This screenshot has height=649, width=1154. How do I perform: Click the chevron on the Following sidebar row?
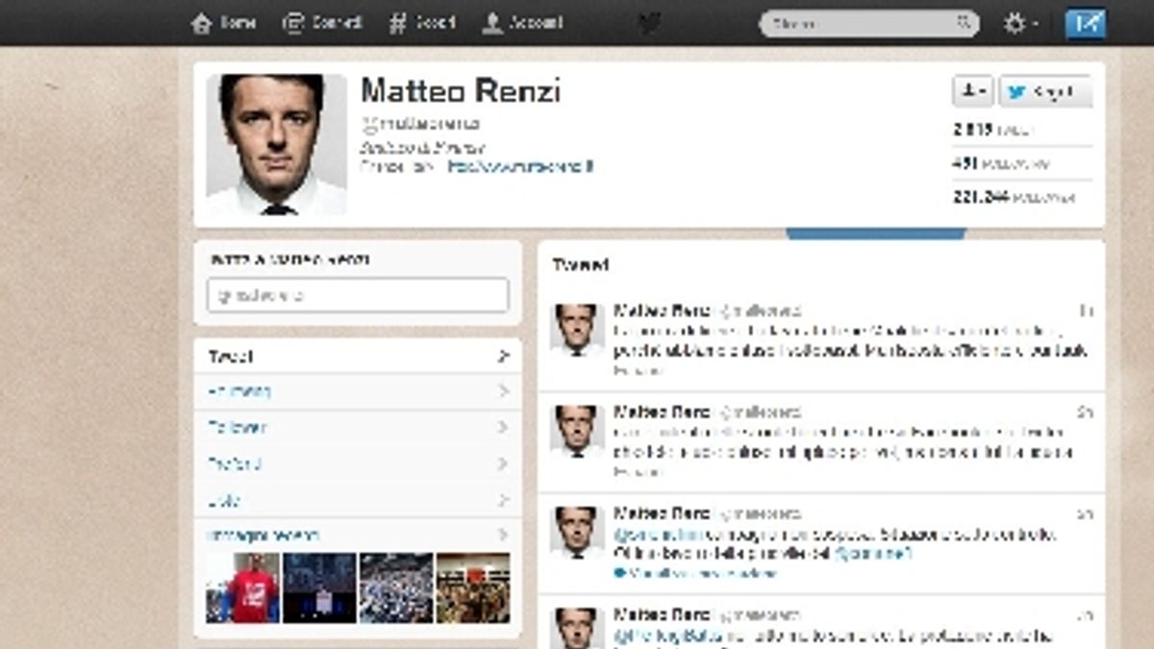click(503, 391)
